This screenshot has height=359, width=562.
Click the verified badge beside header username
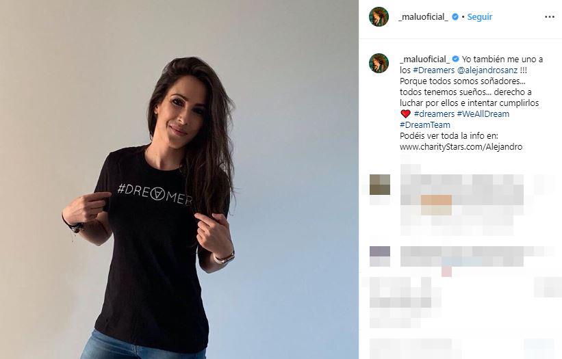coord(455,17)
